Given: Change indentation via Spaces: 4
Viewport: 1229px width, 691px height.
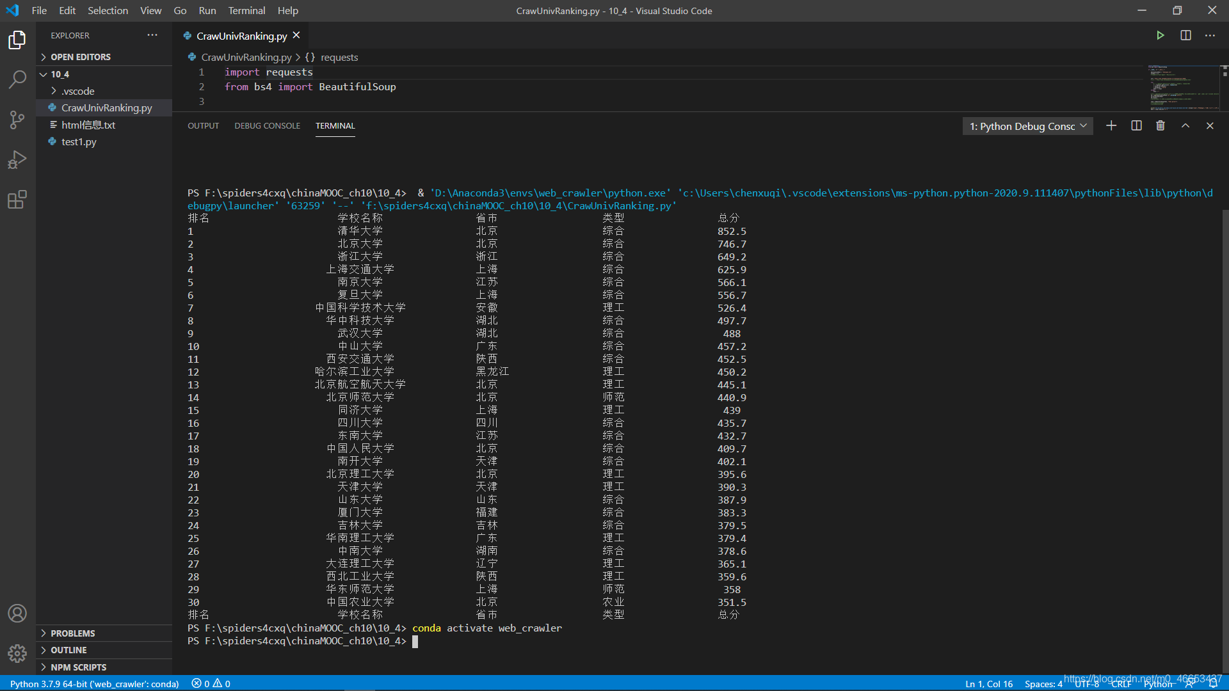Looking at the screenshot, I should coord(1043,684).
